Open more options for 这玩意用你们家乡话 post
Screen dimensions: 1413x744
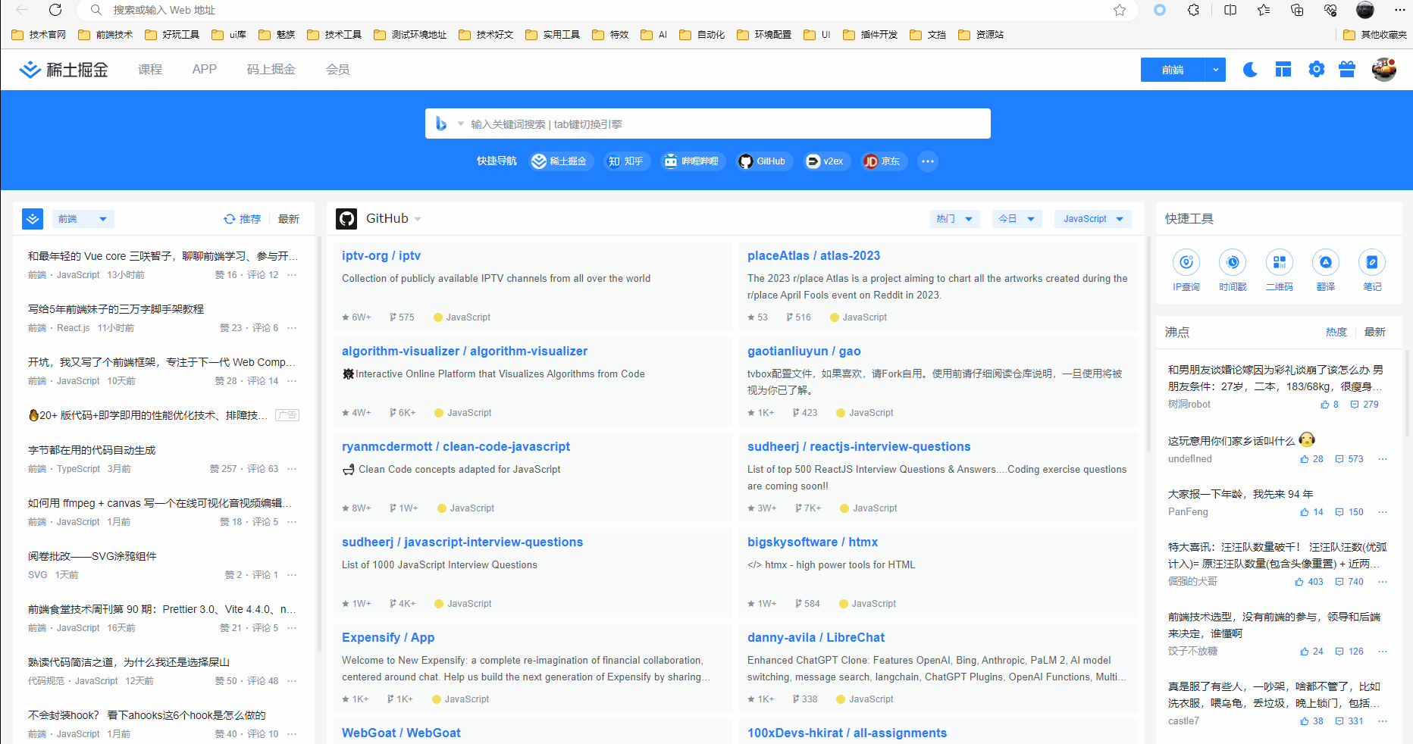pos(1383,459)
